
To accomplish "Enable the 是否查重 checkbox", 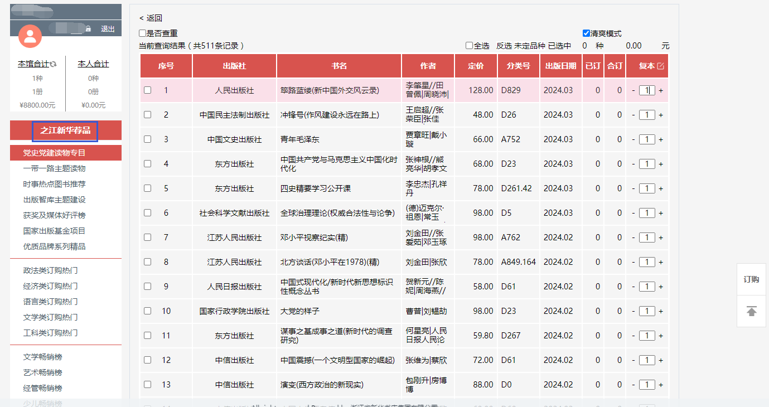I will pyautogui.click(x=143, y=33).
